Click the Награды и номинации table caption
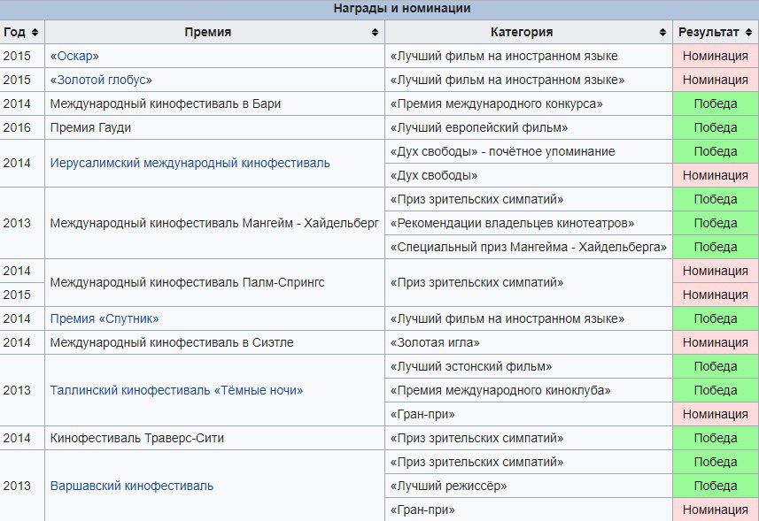759x521 pixels. pos(402,9)
